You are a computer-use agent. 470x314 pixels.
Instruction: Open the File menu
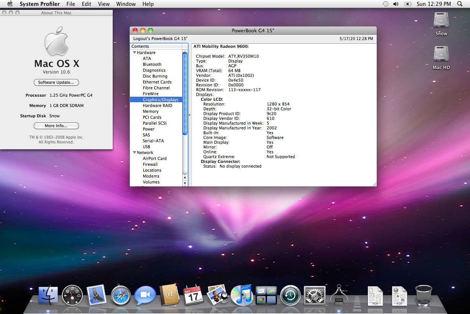click(x=70, y=4)
